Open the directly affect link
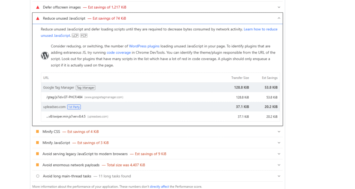This screenshot has height=189, width=355. point(159,187)
